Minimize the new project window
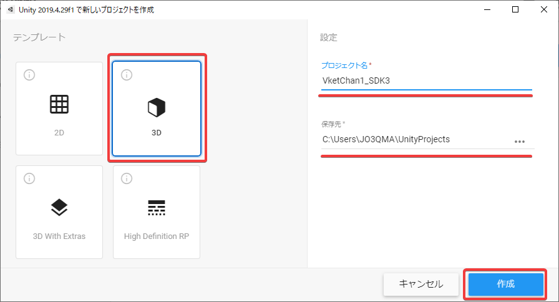Viewport: 559px width, 302px height. tap(487, 9)
